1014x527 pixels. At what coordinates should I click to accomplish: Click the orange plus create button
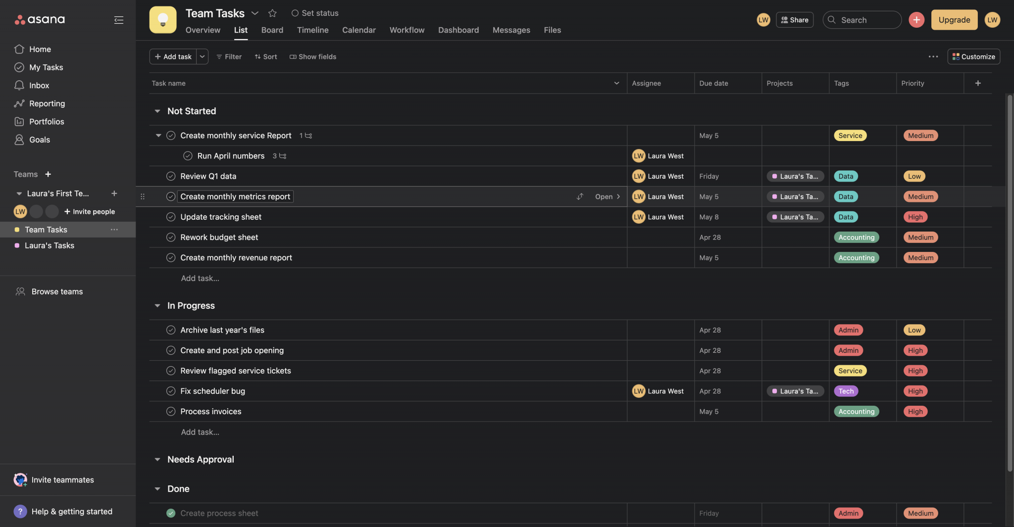pos(916,20)
